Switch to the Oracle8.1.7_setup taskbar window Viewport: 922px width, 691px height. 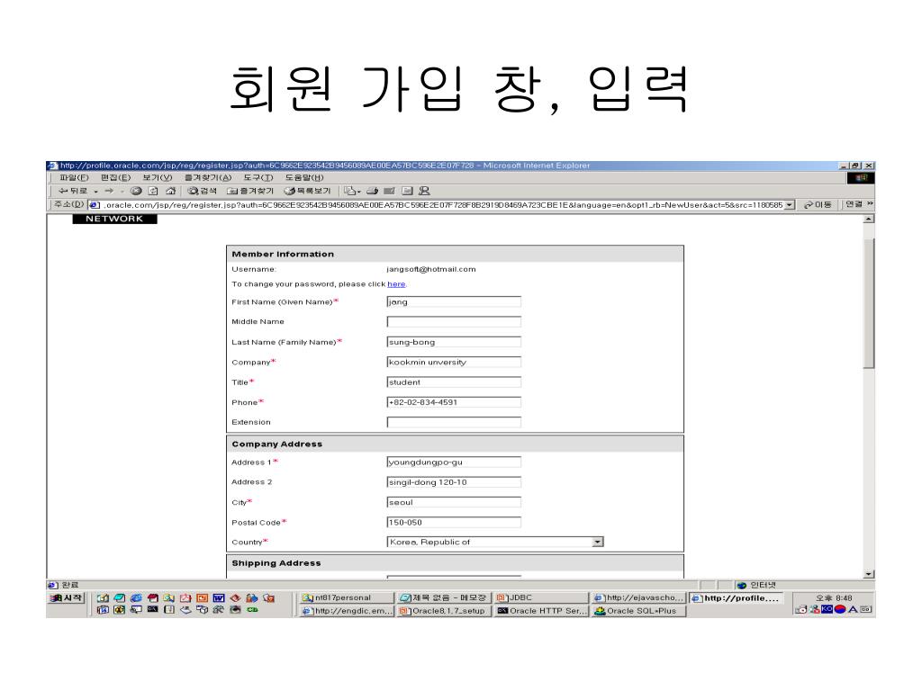pos(444,611)
